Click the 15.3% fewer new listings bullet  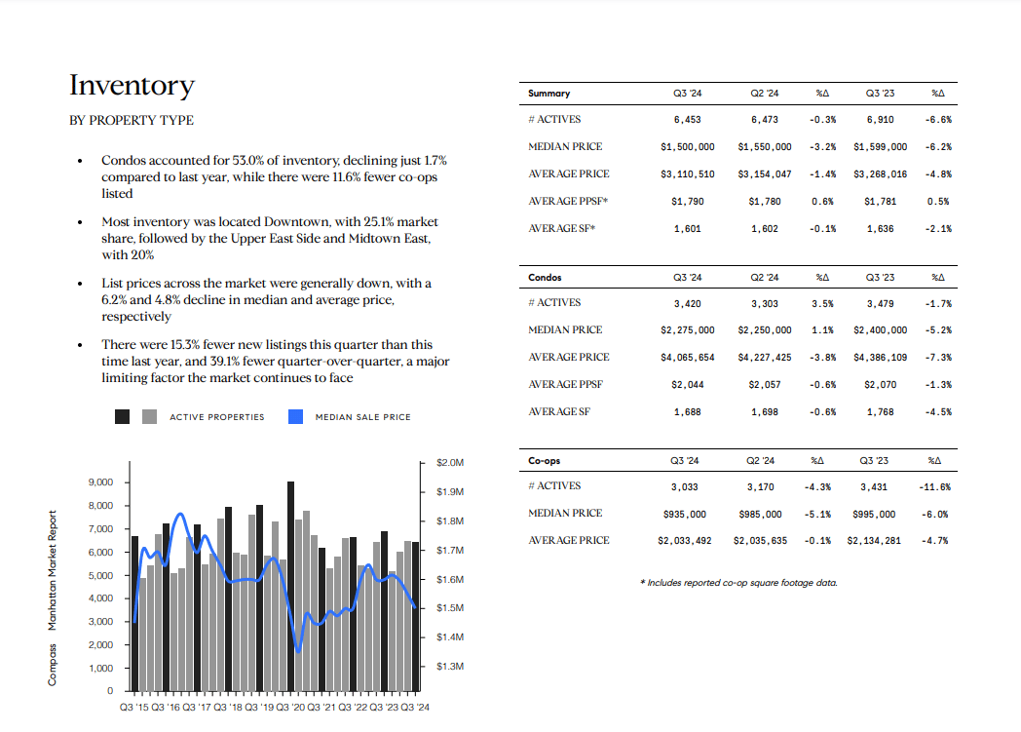pos(276,362)
